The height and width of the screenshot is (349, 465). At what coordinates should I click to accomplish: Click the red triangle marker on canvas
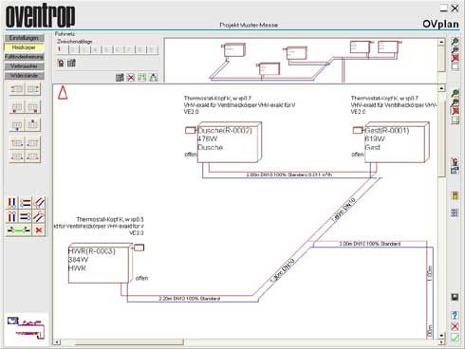(x=63, y=93)
